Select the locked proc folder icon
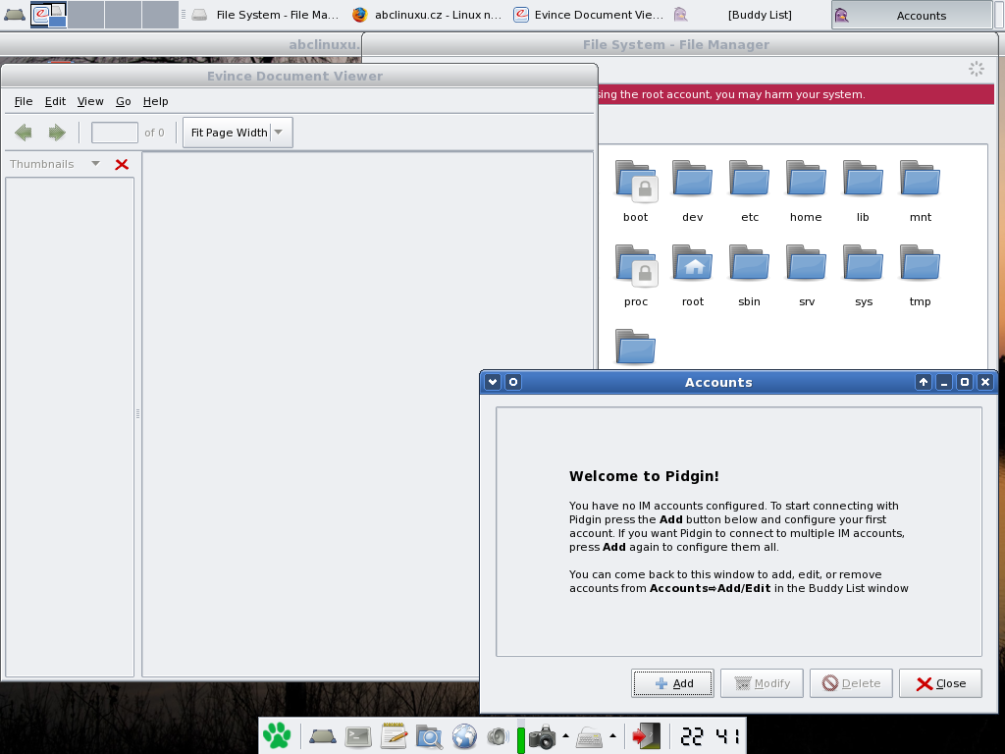The width and height of the screenshot is (1005, 754). click(635, 265)
